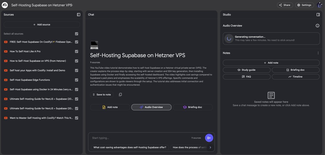
Task: Open Self-Host Supabase Edge Functions source
Action: 30,80
